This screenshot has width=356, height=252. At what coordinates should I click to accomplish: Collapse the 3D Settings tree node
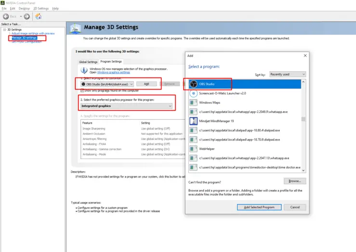[4, 30]
